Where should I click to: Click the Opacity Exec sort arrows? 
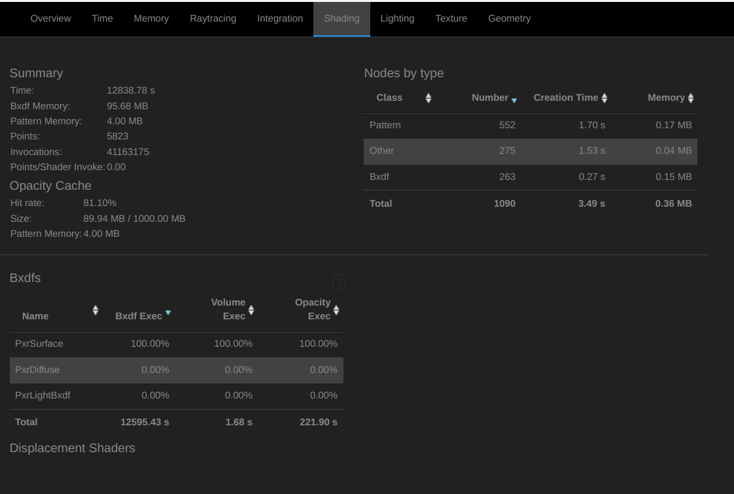336,310
